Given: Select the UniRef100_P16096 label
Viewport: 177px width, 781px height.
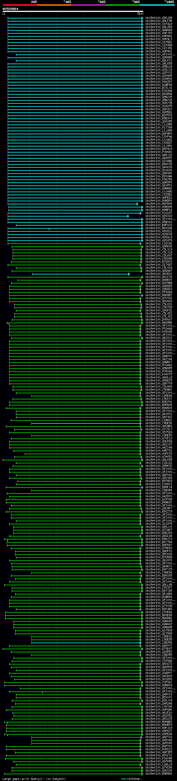Looking at the screenshot, I should 159,758.
